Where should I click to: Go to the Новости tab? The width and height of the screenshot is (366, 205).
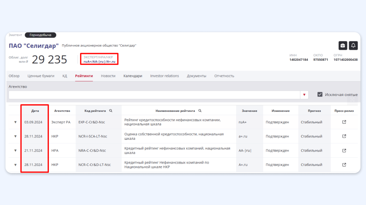[108, 76]
